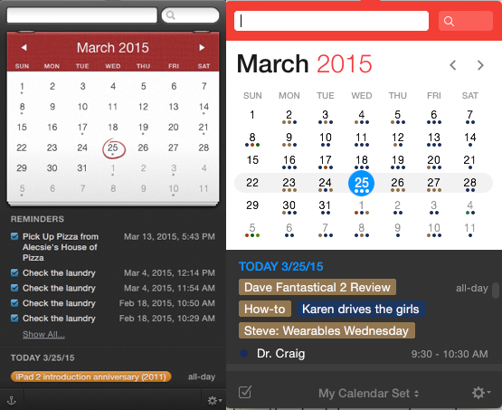Viewport: 502px width, 410px height.
Task: Open the My Calendar Set selector
Action: [368, 394]
